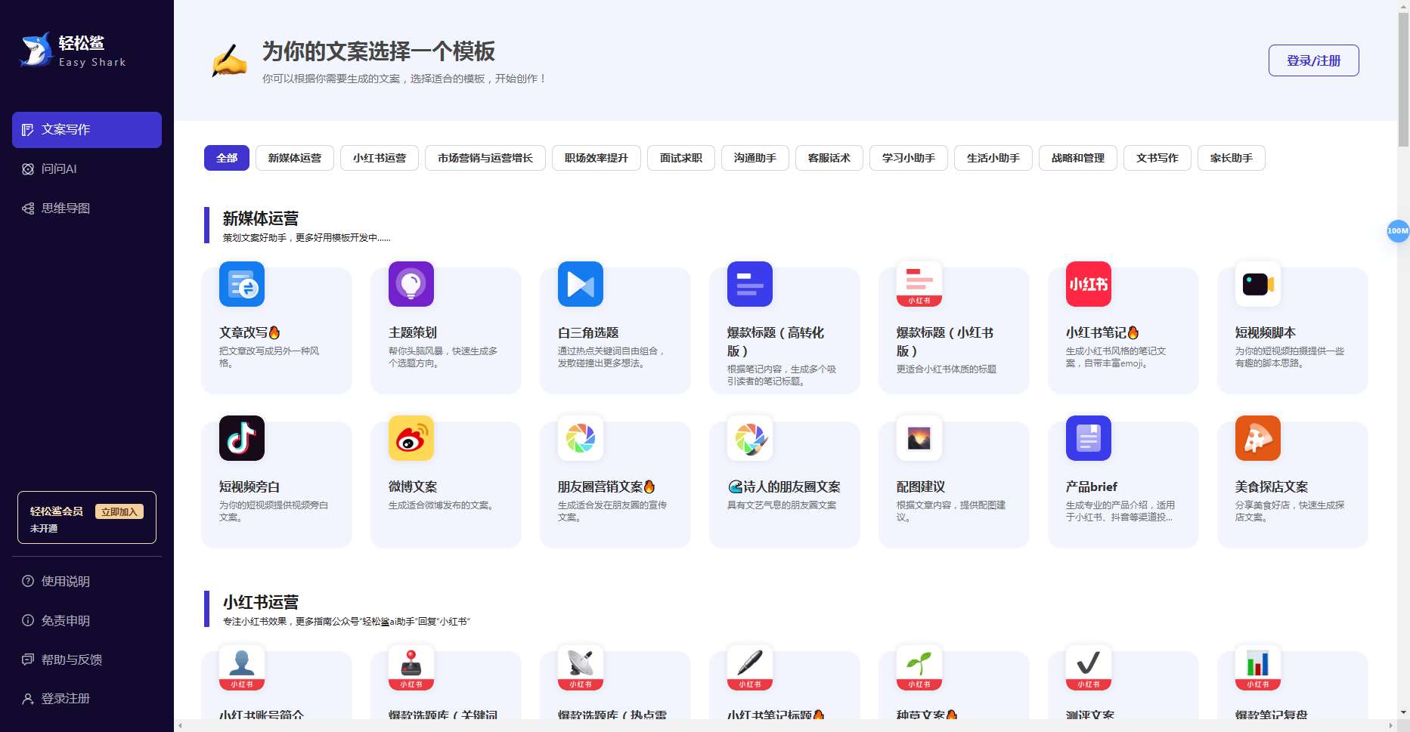Open 帮助与反馈 in the sidebar

(87, 659)
